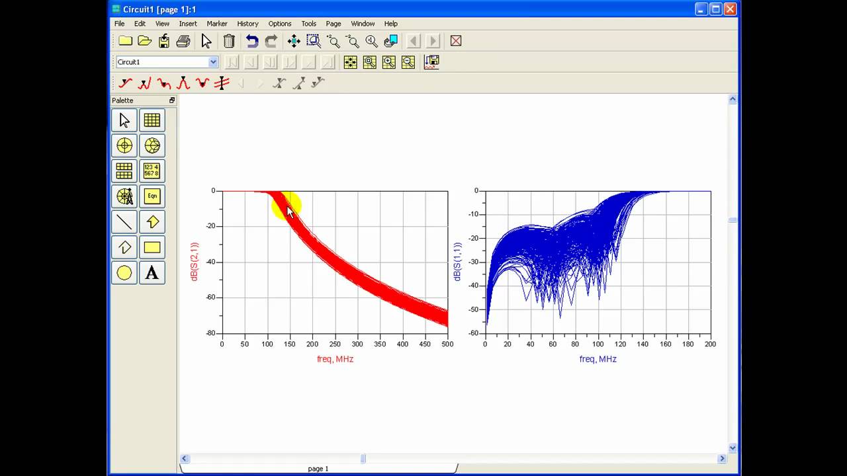The height and width of the screenshot is (476, 847).
Task: Click the Eqn equation palette button
Action: [152, 196]
